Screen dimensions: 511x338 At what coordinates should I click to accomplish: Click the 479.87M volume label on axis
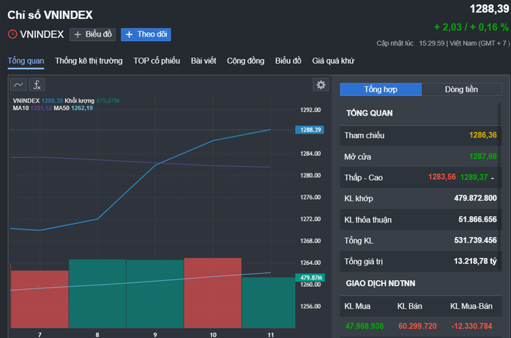(x=310, y=277)
